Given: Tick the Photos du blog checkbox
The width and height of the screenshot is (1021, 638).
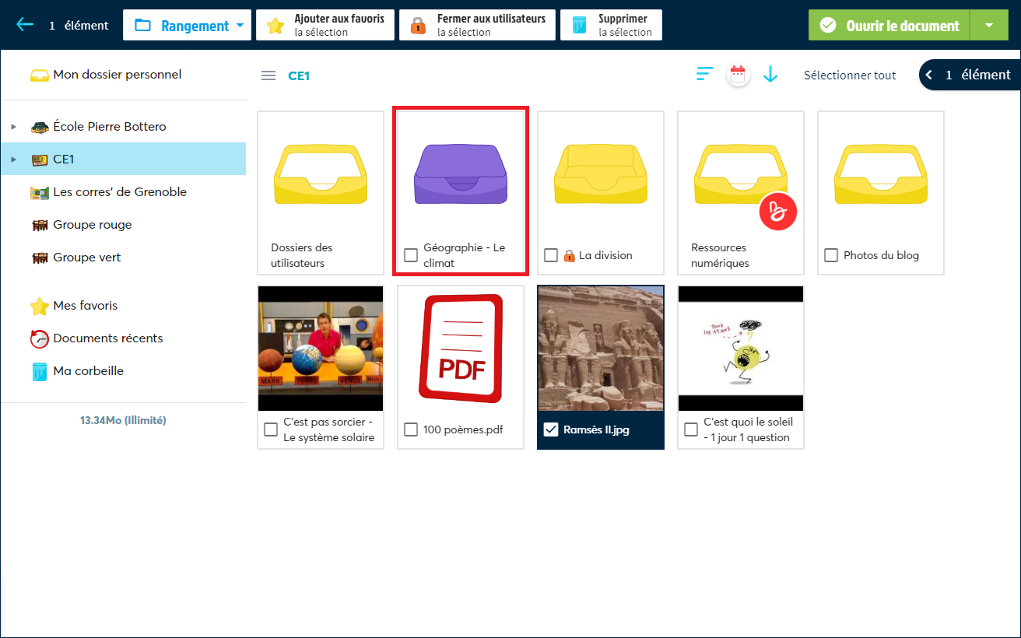Looking at the screenshot, I should tap(831, 255).
